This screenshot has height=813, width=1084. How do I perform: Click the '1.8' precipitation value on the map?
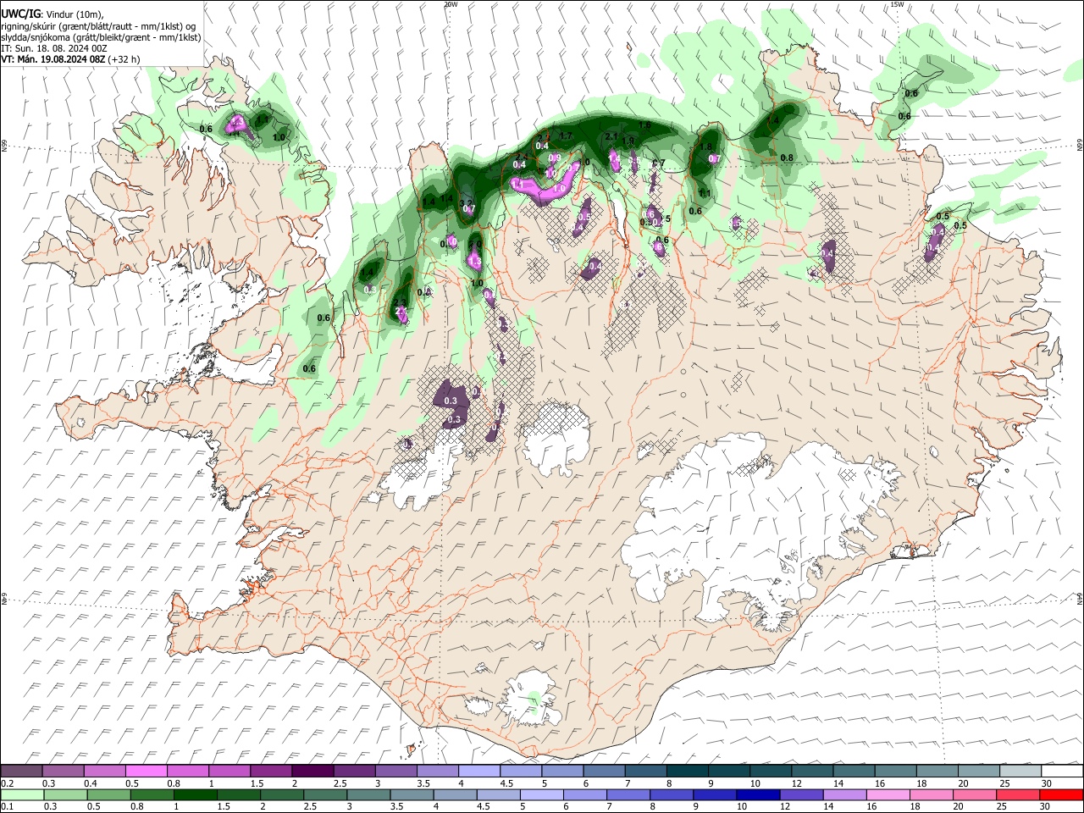[x=706, y=147]
